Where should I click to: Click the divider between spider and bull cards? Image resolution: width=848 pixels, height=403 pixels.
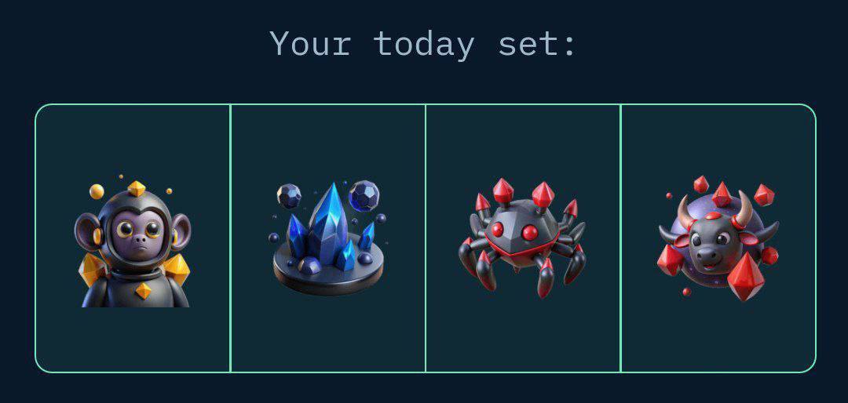pyautogui.click(x=620, y=238)
